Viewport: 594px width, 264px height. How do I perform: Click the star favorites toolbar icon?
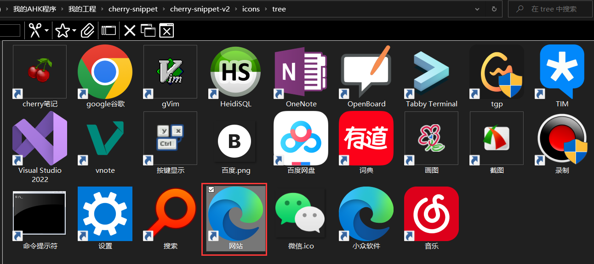point(62,31)
